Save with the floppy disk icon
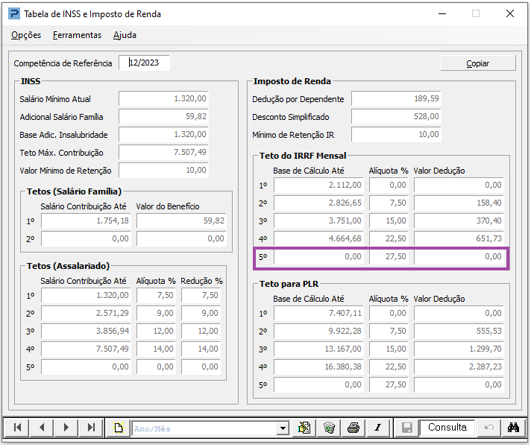This screenshot has height=447, width=531. tap(406, 428)
